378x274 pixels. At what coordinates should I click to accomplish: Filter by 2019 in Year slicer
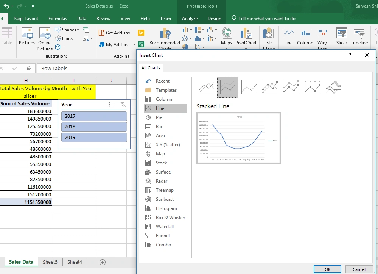click(94, 137)
